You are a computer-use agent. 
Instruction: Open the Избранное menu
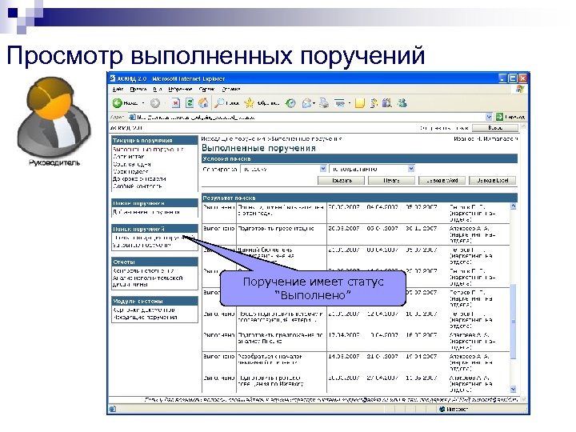tap(180, 89)
